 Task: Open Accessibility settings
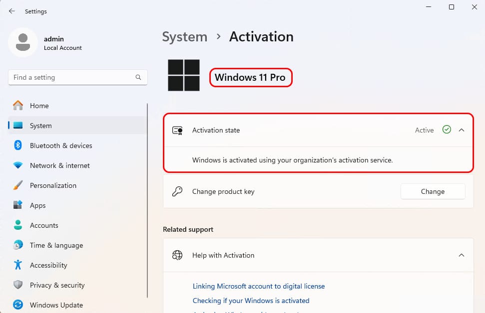[x=77, y=265]
